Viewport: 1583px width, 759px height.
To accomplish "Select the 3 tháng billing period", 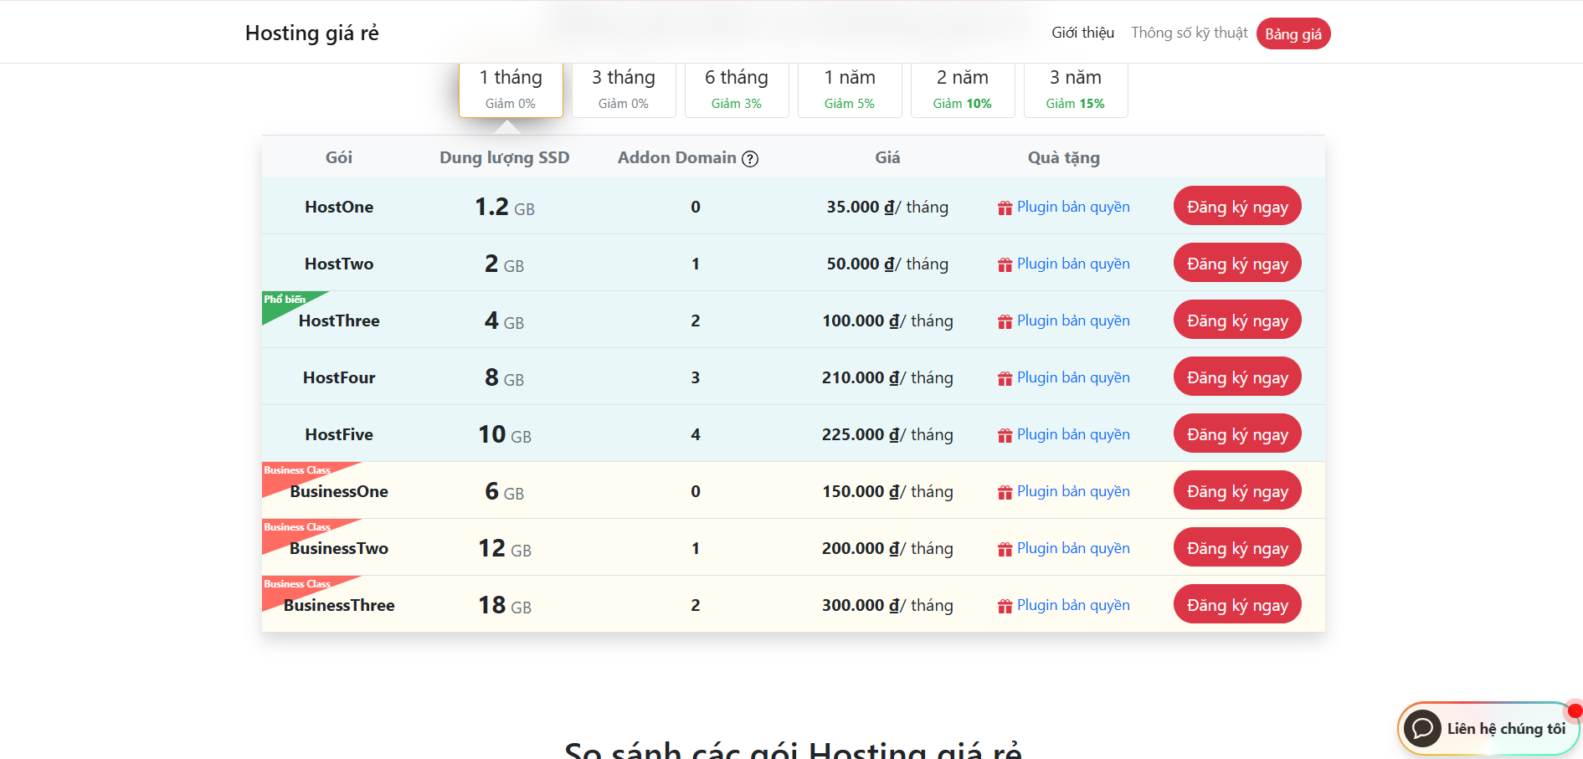I will [623, 89].
